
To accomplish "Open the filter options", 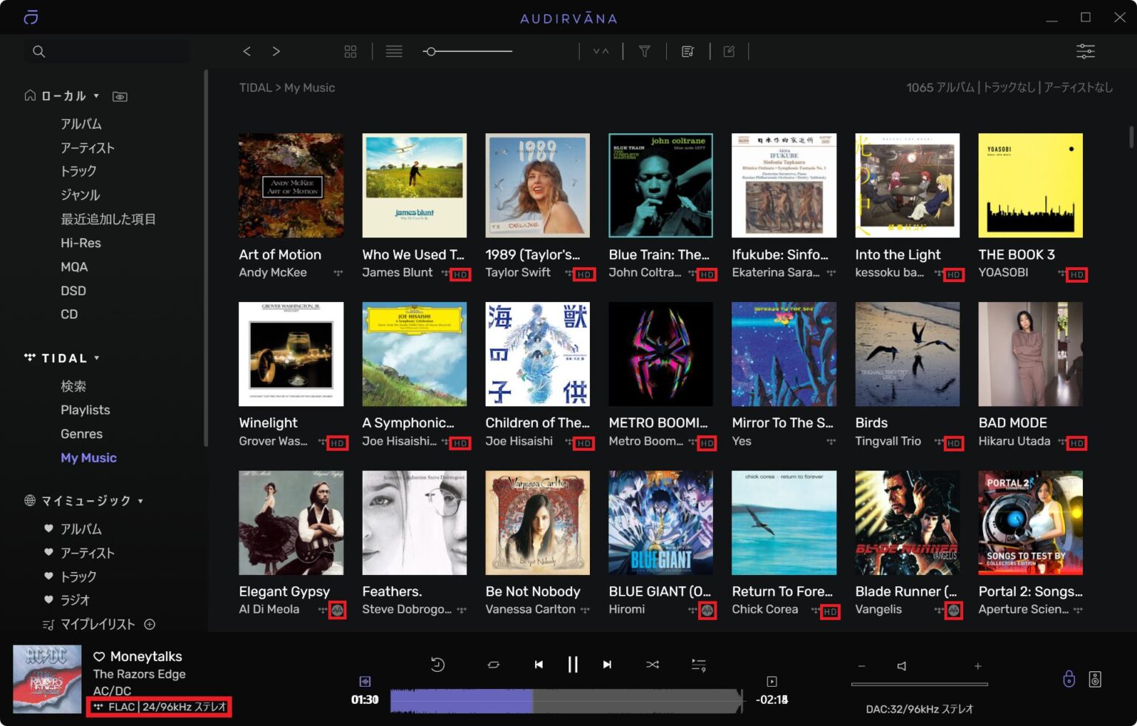I will click(x=644, y=51).
